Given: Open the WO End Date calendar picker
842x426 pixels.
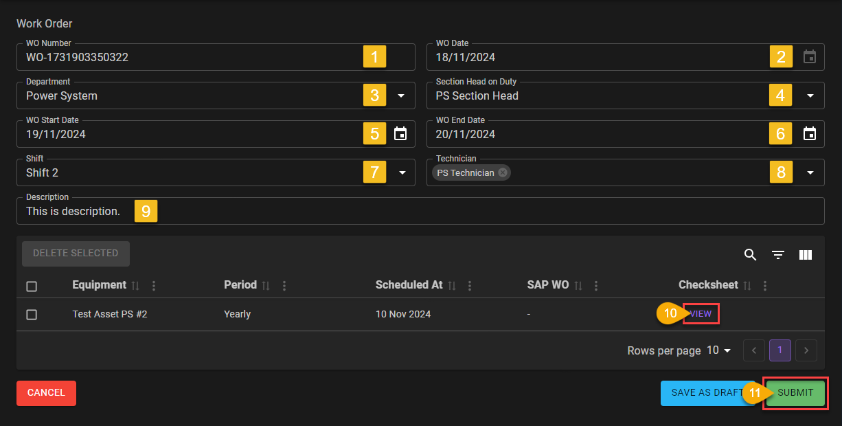Looking at the screenshot, I should [810, 134].
